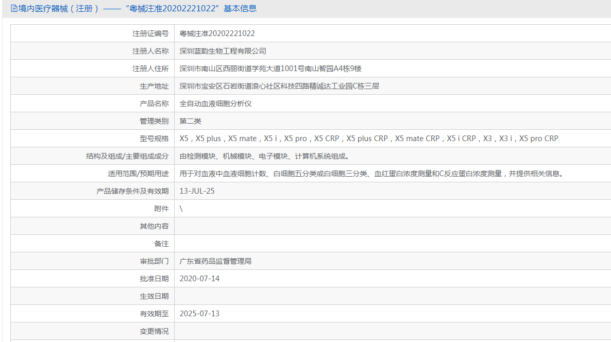Screen dimensions: 611x342
Task: Select value 13-JUL-25
Action: tap(197, 191)
